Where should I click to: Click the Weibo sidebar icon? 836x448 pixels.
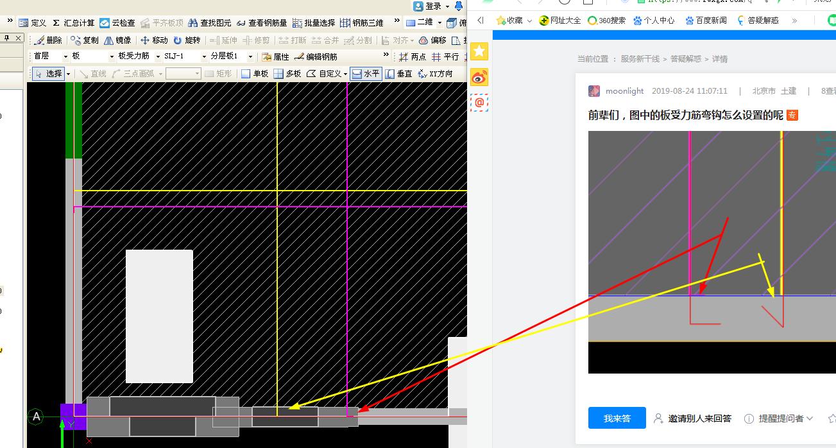coord(479,77)
